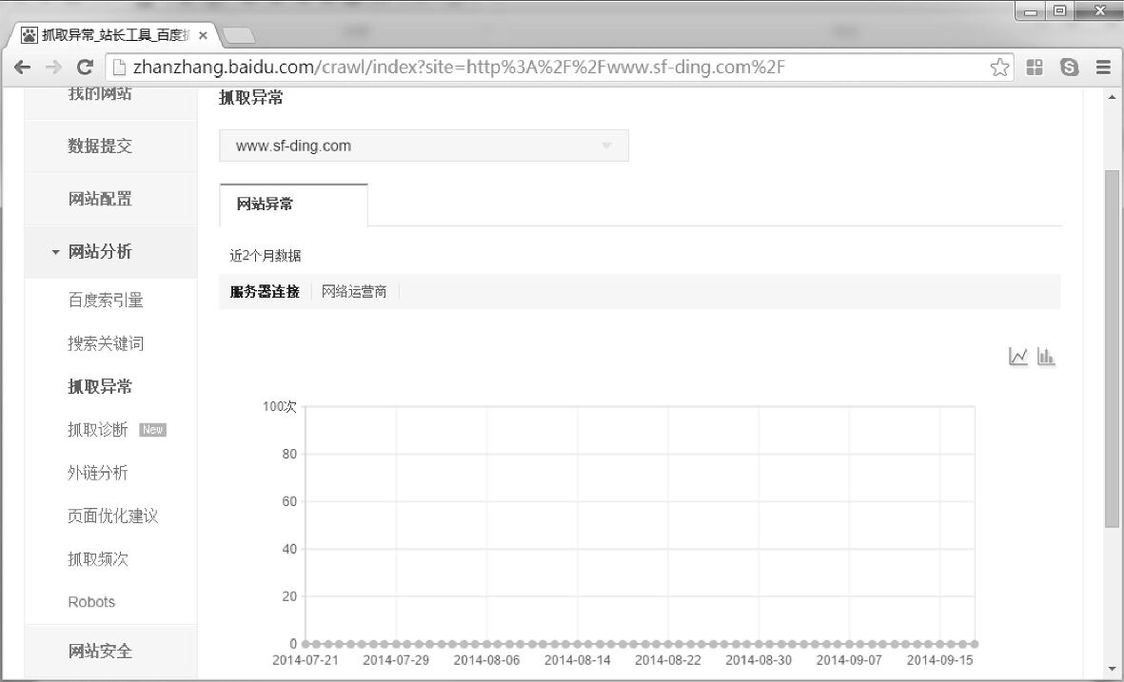Screen dimensions: 1124x682
Task: Go to 外链分析 page
Action: [x=97, y=473]
